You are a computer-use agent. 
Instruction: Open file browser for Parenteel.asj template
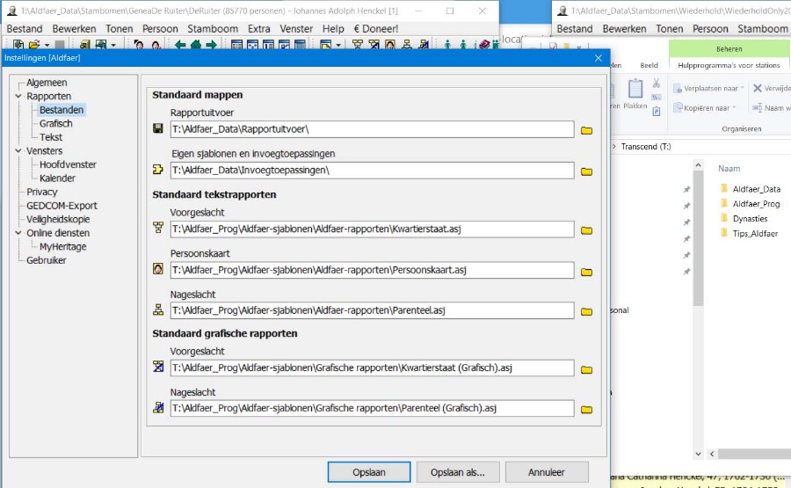click(x=586, y=311)
